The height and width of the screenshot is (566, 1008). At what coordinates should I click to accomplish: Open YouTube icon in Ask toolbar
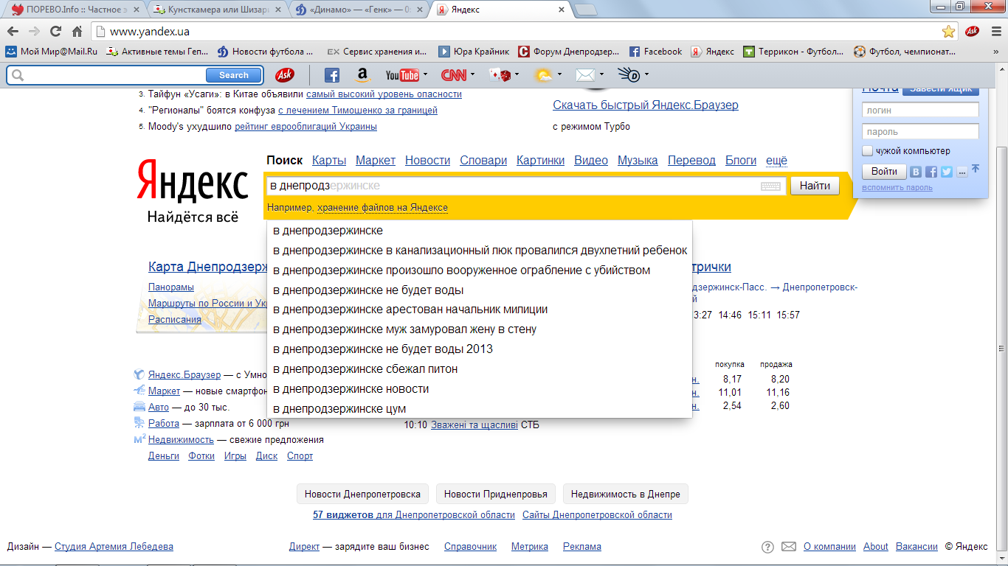tap(402, 75)
